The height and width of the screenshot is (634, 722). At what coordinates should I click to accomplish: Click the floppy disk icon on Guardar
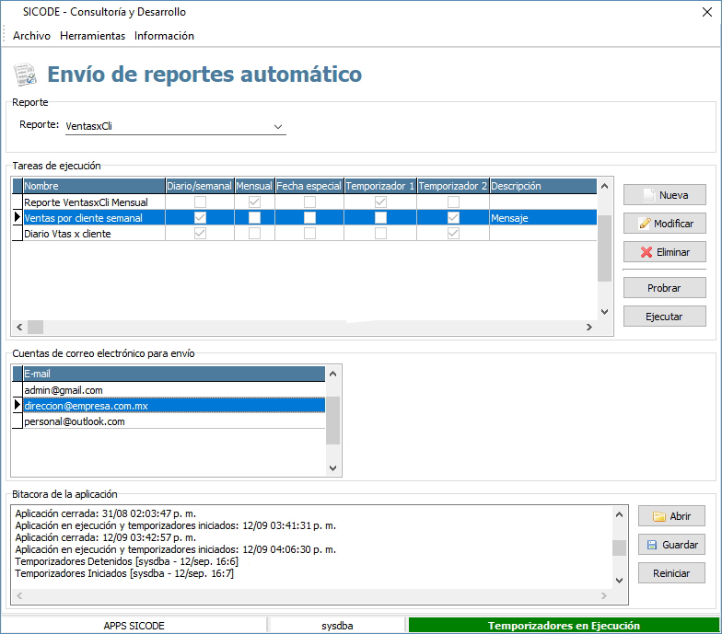(x=652, y=545)
